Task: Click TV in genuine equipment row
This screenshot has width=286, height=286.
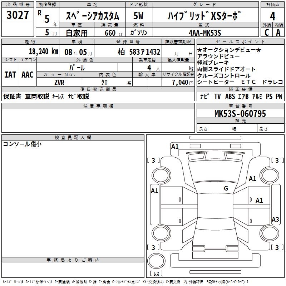Action: [217, 96]
